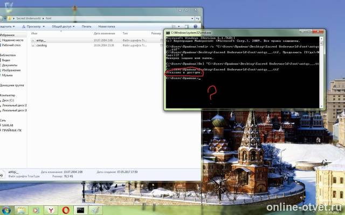Open the 'Изображения' library

tap(11, 70)
